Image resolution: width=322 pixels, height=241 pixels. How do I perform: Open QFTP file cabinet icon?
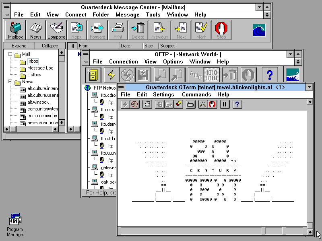point(93,75)
